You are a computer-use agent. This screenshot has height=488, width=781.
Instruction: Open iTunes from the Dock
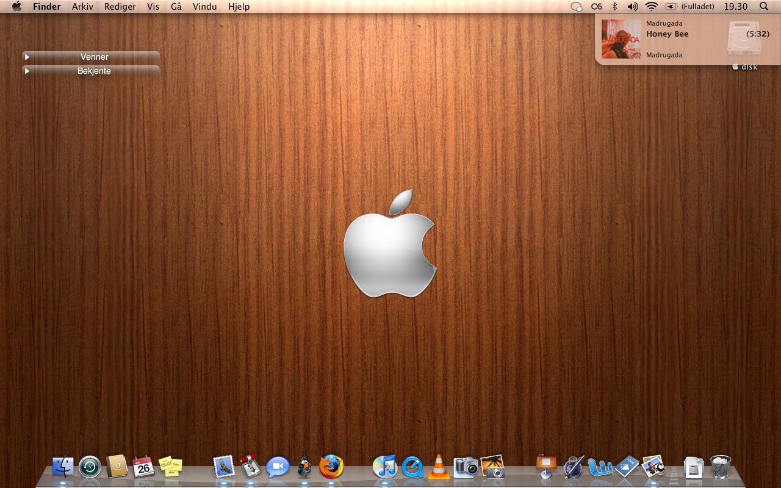385,467
